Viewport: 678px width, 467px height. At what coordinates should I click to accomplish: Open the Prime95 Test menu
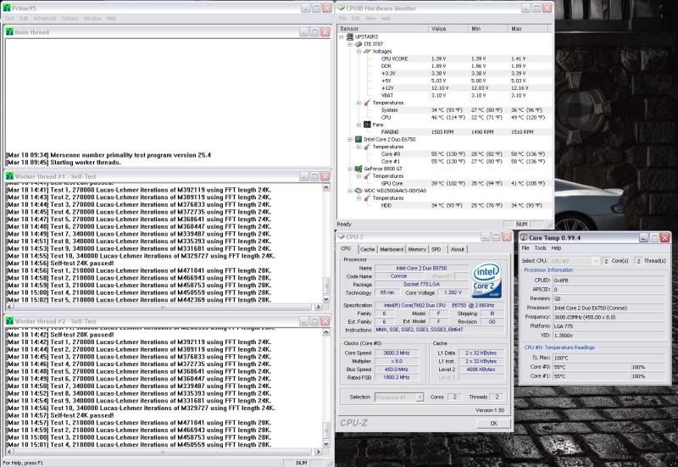click(9, 18)
